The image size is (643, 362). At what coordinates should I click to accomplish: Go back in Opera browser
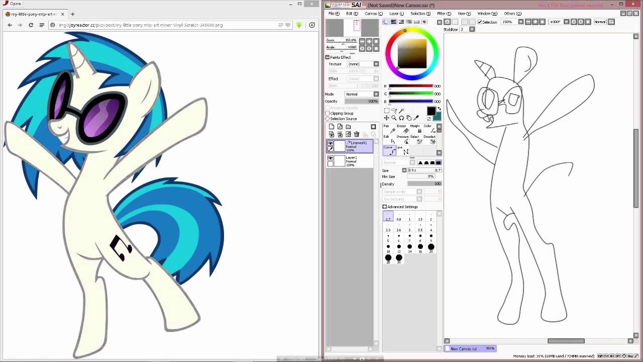[x=10, y=25]
